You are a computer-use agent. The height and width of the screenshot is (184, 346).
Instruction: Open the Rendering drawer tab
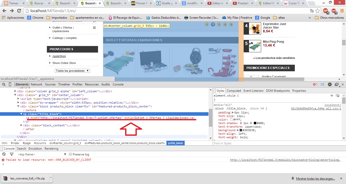(51, 149)
